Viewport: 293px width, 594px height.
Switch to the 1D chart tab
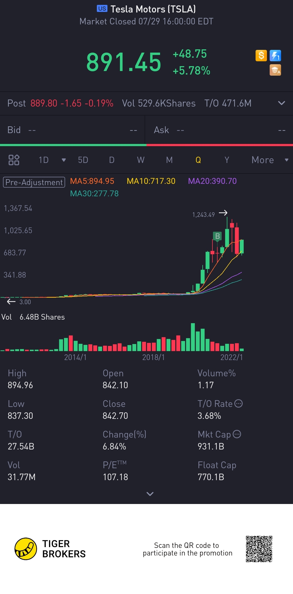coord(43,160)
